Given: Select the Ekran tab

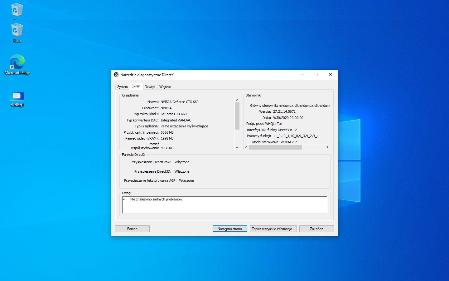Looking at the screenshot, I should tap(136, 86).
